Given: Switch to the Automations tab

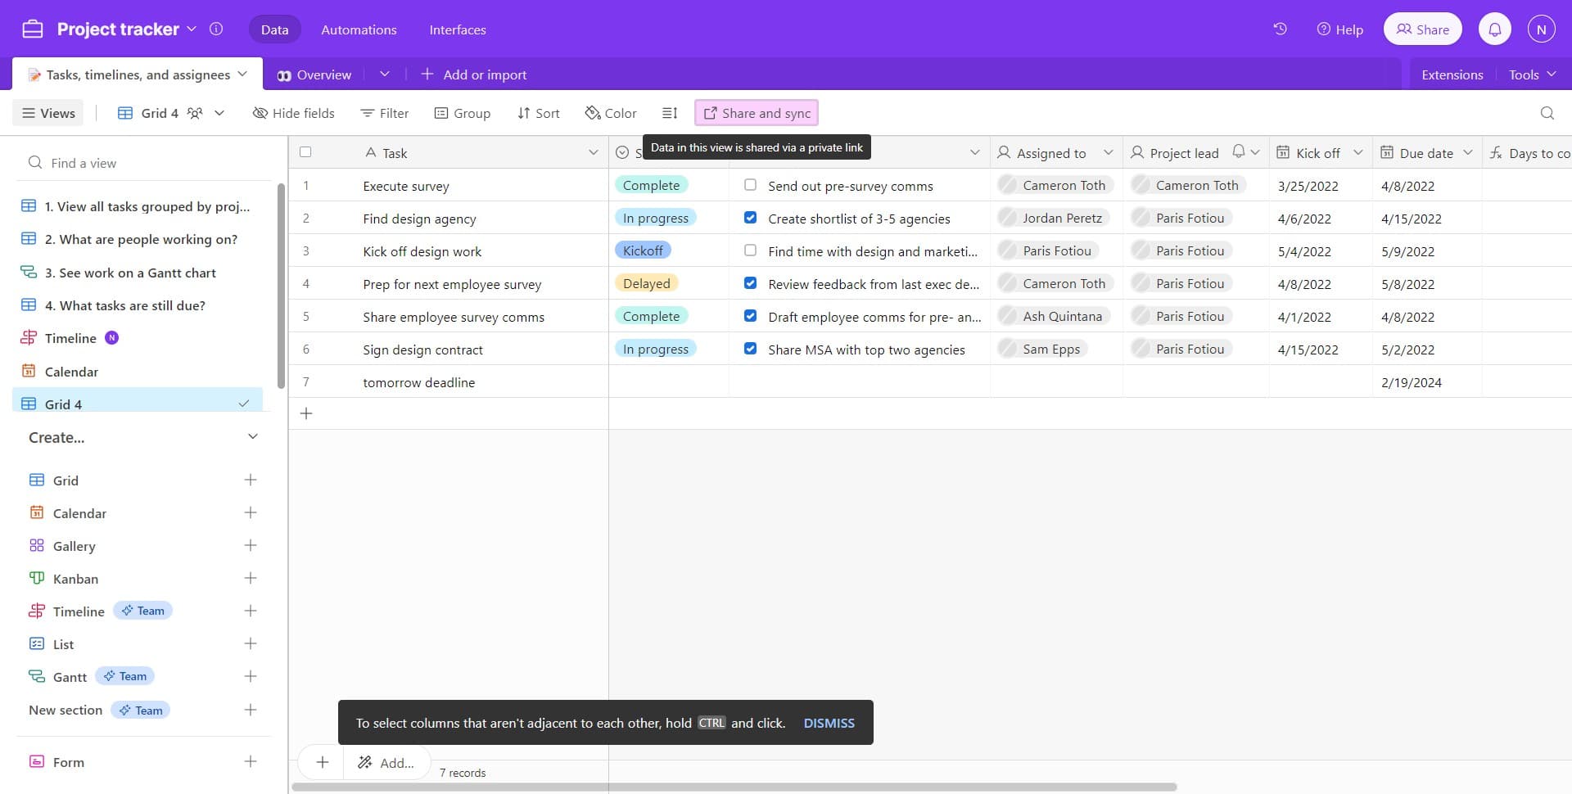Looking at the screenshot, I should coord(359,29).
